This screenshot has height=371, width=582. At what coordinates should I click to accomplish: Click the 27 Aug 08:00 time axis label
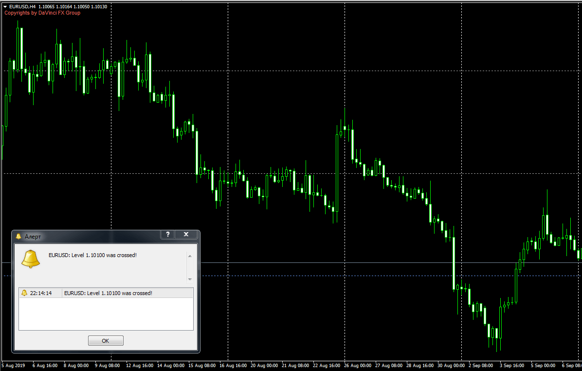click(x=389, y=366)
